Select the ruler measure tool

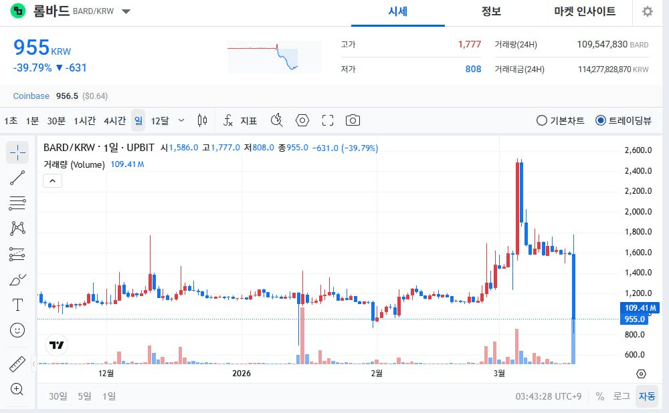click(17, 364)
